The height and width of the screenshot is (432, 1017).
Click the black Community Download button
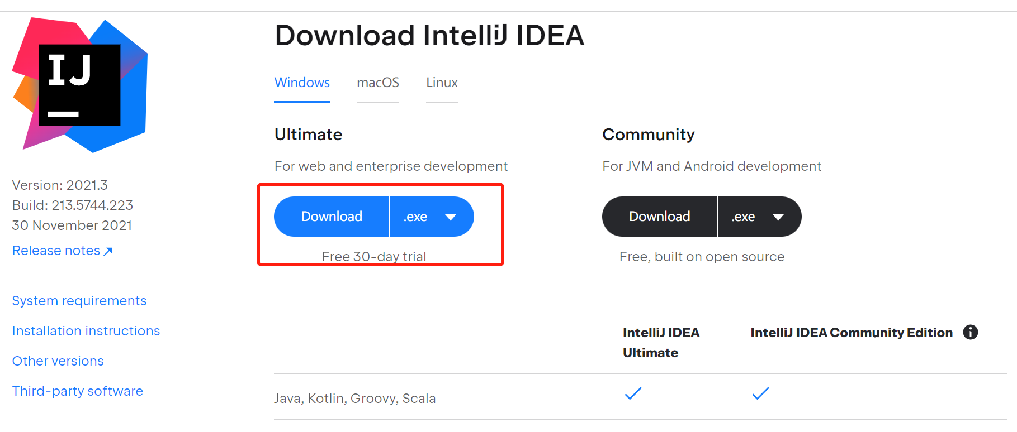660,217
